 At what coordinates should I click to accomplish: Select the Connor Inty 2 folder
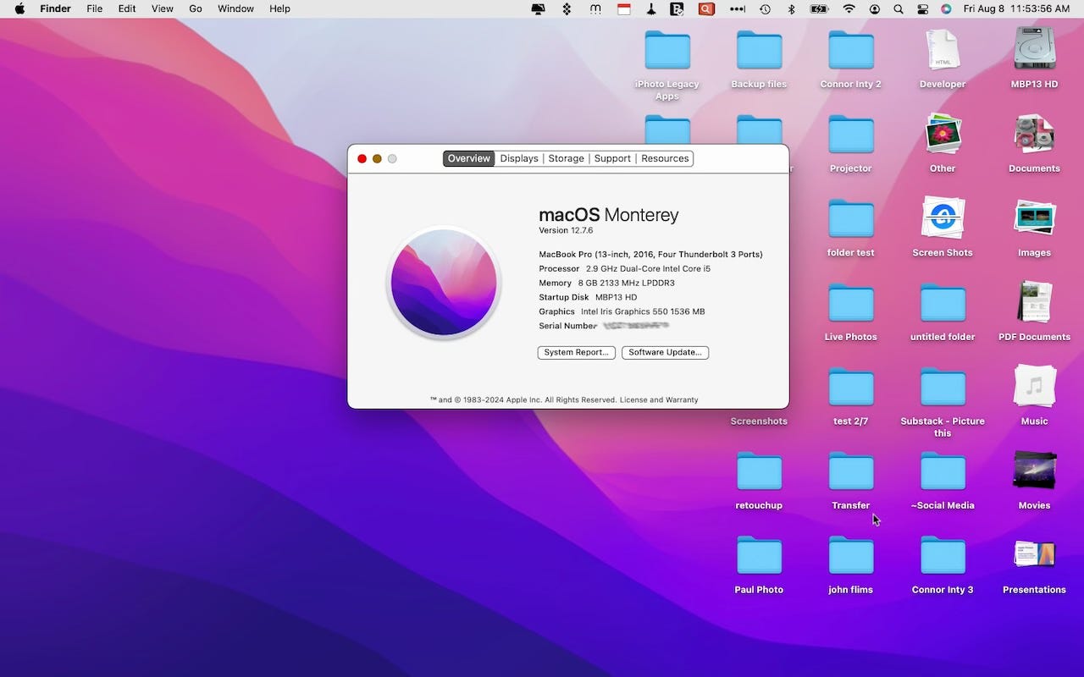[x=851, y=50]
